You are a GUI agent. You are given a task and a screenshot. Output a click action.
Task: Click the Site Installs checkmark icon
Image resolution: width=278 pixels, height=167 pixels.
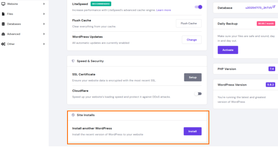click(73, 115)
